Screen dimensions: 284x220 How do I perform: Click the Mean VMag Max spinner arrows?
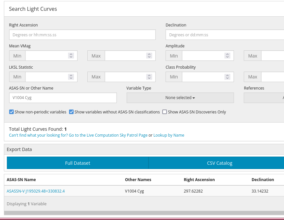(x=149, y=56)
